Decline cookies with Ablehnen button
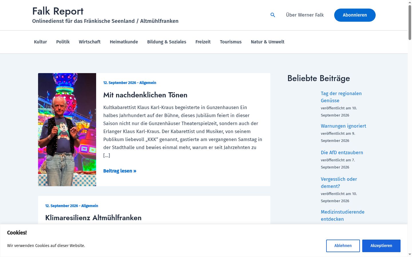The image size is (412, 257). 343,246
